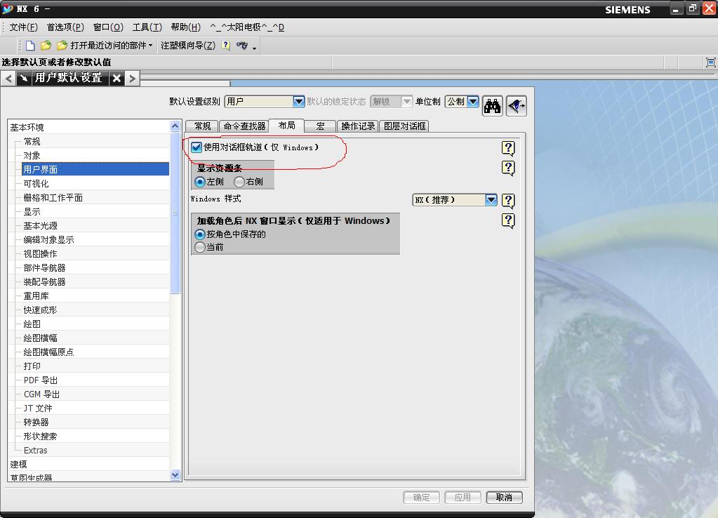This screenshot has height=518, width=718.
Task: Click help icon for 加载角色后 NX 窗口显示
Action: pos(508,221)
